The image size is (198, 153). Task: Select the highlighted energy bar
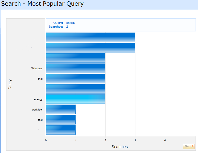click(x=76, y=99)
